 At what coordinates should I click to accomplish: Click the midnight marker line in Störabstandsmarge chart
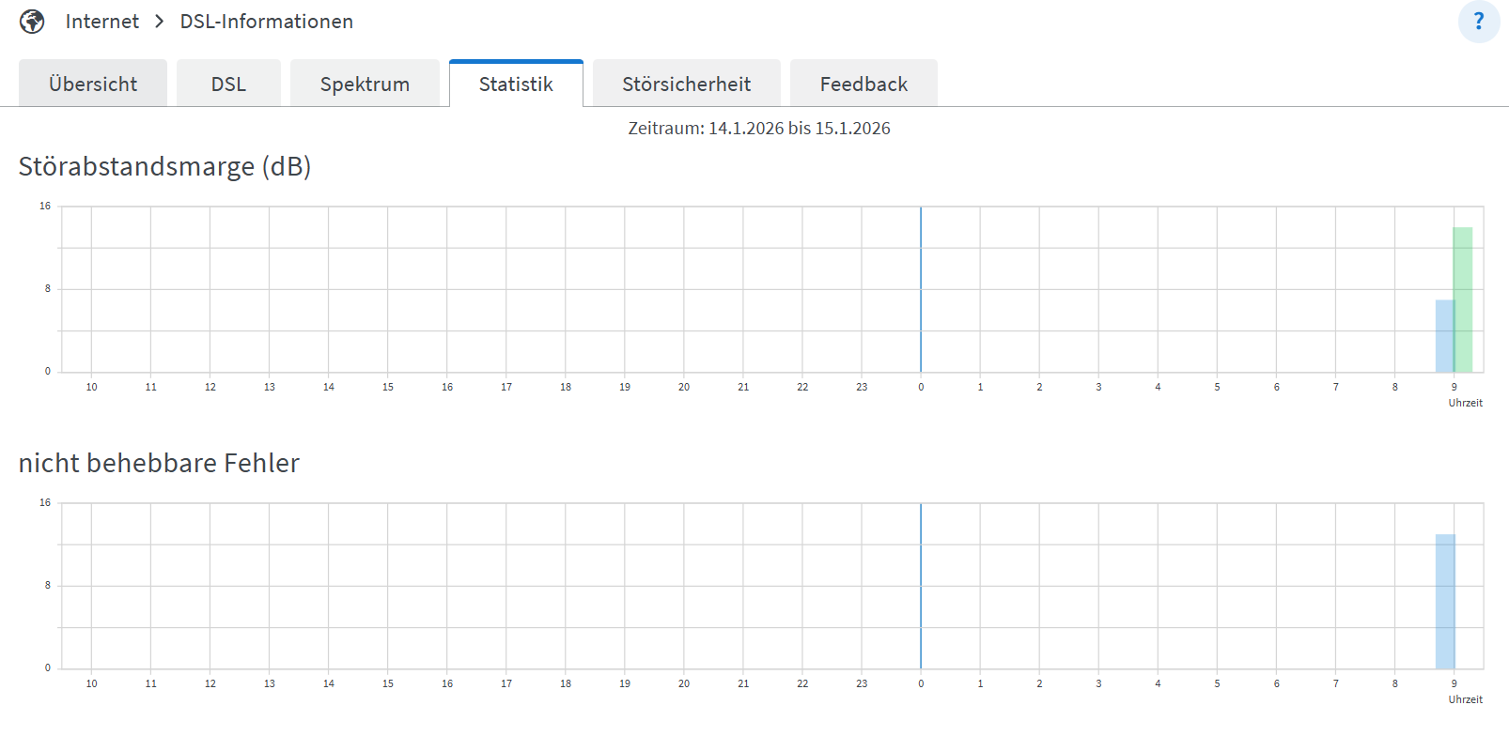(x=921, y=289)
